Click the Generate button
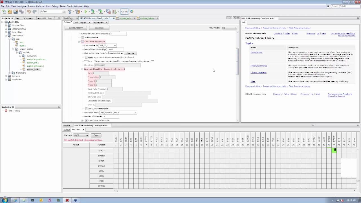Viewport: 361px width, 203px height. click(x=99, y=28)
